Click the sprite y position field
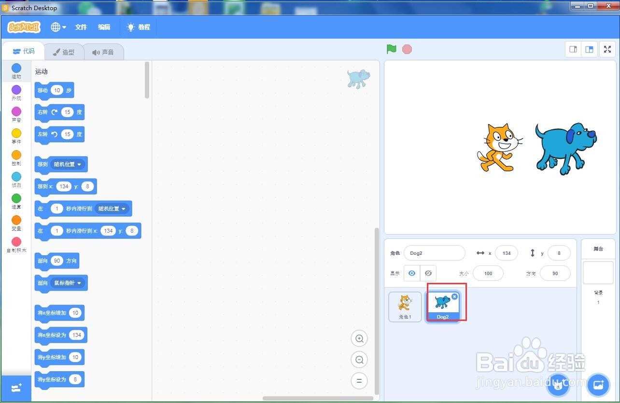 pyautogui.click(x=559, y=253)
